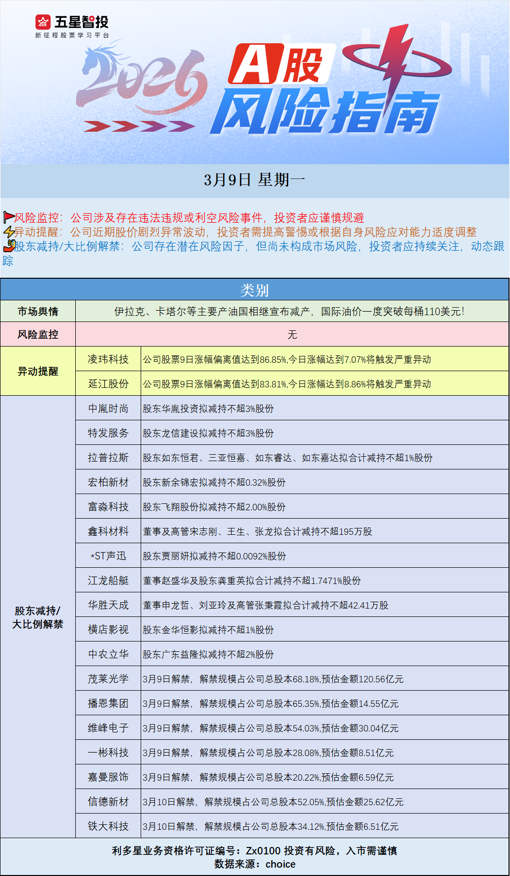
Task: Click the 铁大科技 unlock detail with 6.51亿元
Action: pos(270,826)
